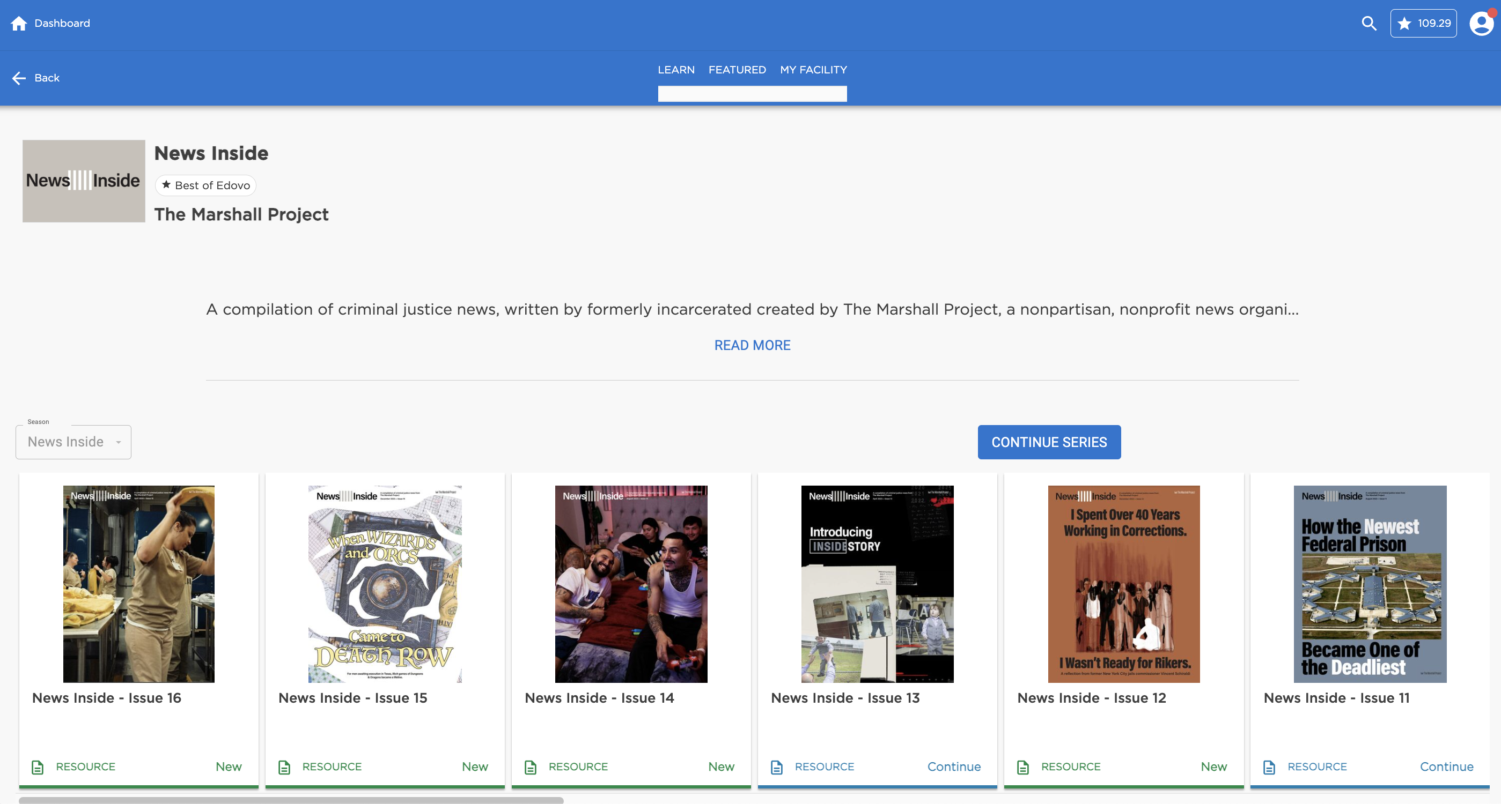
Task: Open the Federal Prison Issue 11 cover
Action: (x=1370, y=584)
